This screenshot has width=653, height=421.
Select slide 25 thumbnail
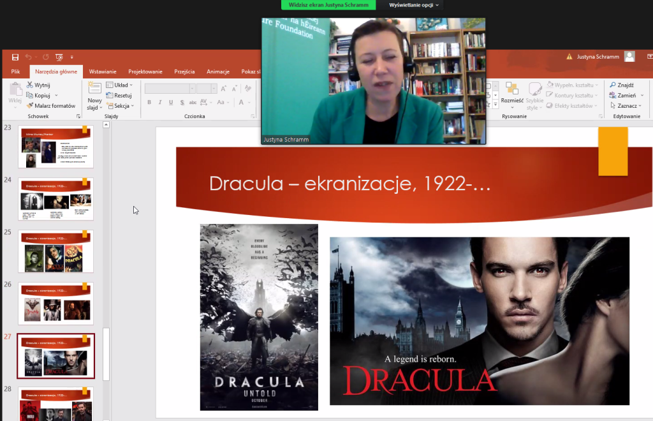tap(56, 251)
